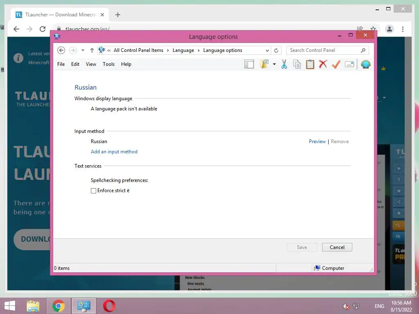Screen dimensions: 419x314
Task: Expand the address bar history dropdown
Action: [x=267, y=50]
